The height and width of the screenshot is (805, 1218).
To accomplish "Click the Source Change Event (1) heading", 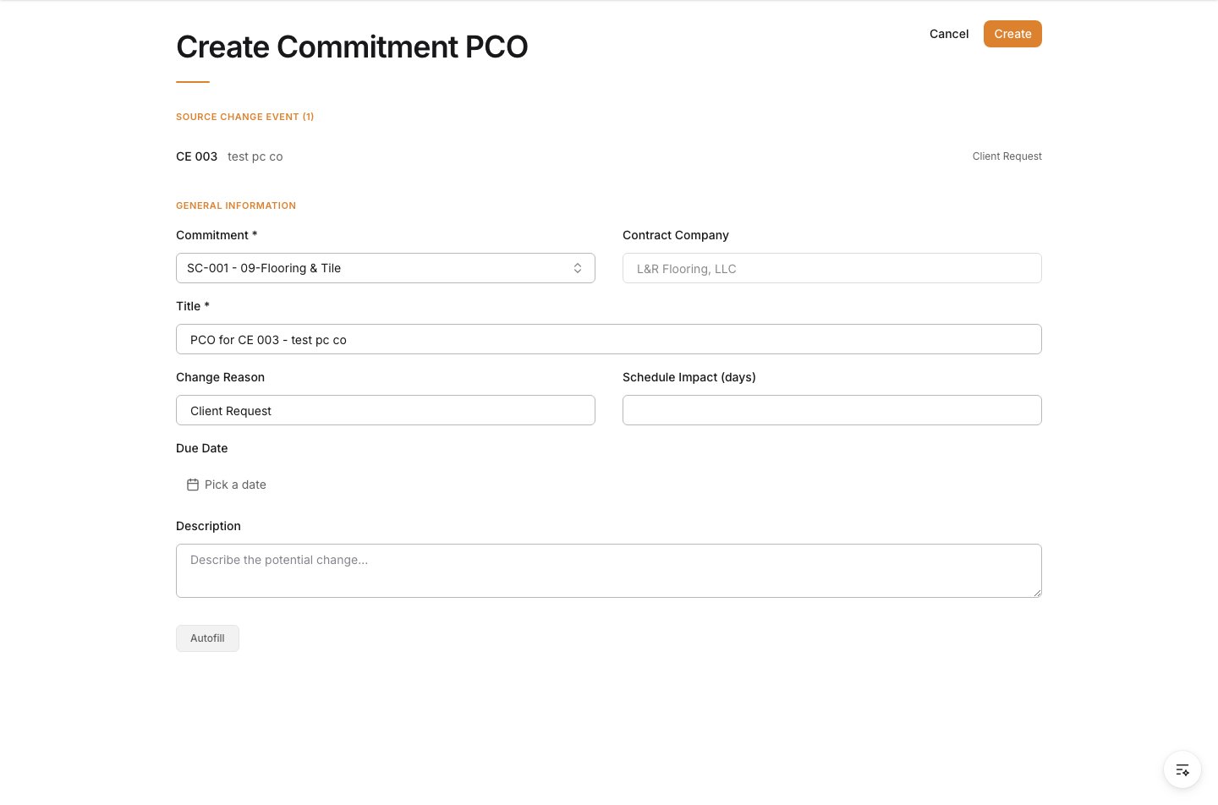I will click(x=245, y=117).
